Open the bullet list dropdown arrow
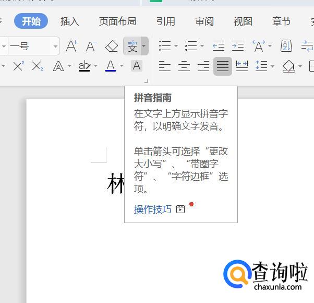This screenshot has height=303, width=314. coord(176,46)
